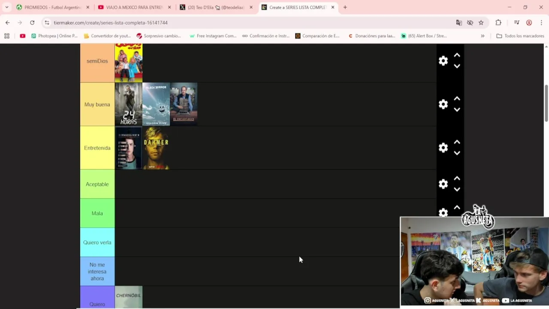This screenshot has width=549, height=309.
Task: Open Sorpresivo cambio bookmark
Action: click(x=159, y=36)
